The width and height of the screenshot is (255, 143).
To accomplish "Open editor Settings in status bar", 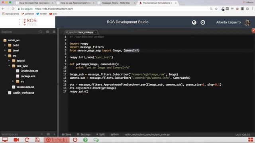I will point(84,134).
